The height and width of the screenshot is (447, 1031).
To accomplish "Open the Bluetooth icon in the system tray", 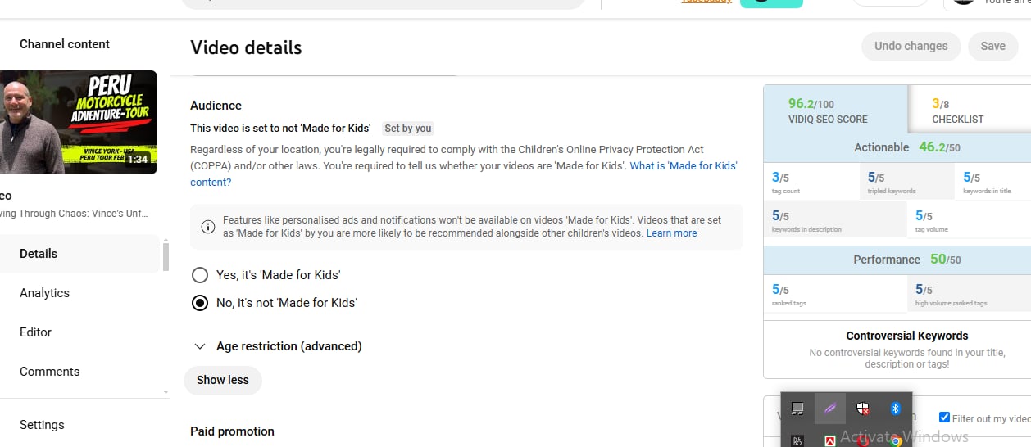I will (x=896, y=409).
